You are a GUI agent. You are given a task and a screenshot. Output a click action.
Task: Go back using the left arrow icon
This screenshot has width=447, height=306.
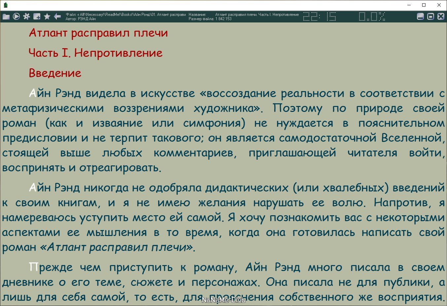57,17
